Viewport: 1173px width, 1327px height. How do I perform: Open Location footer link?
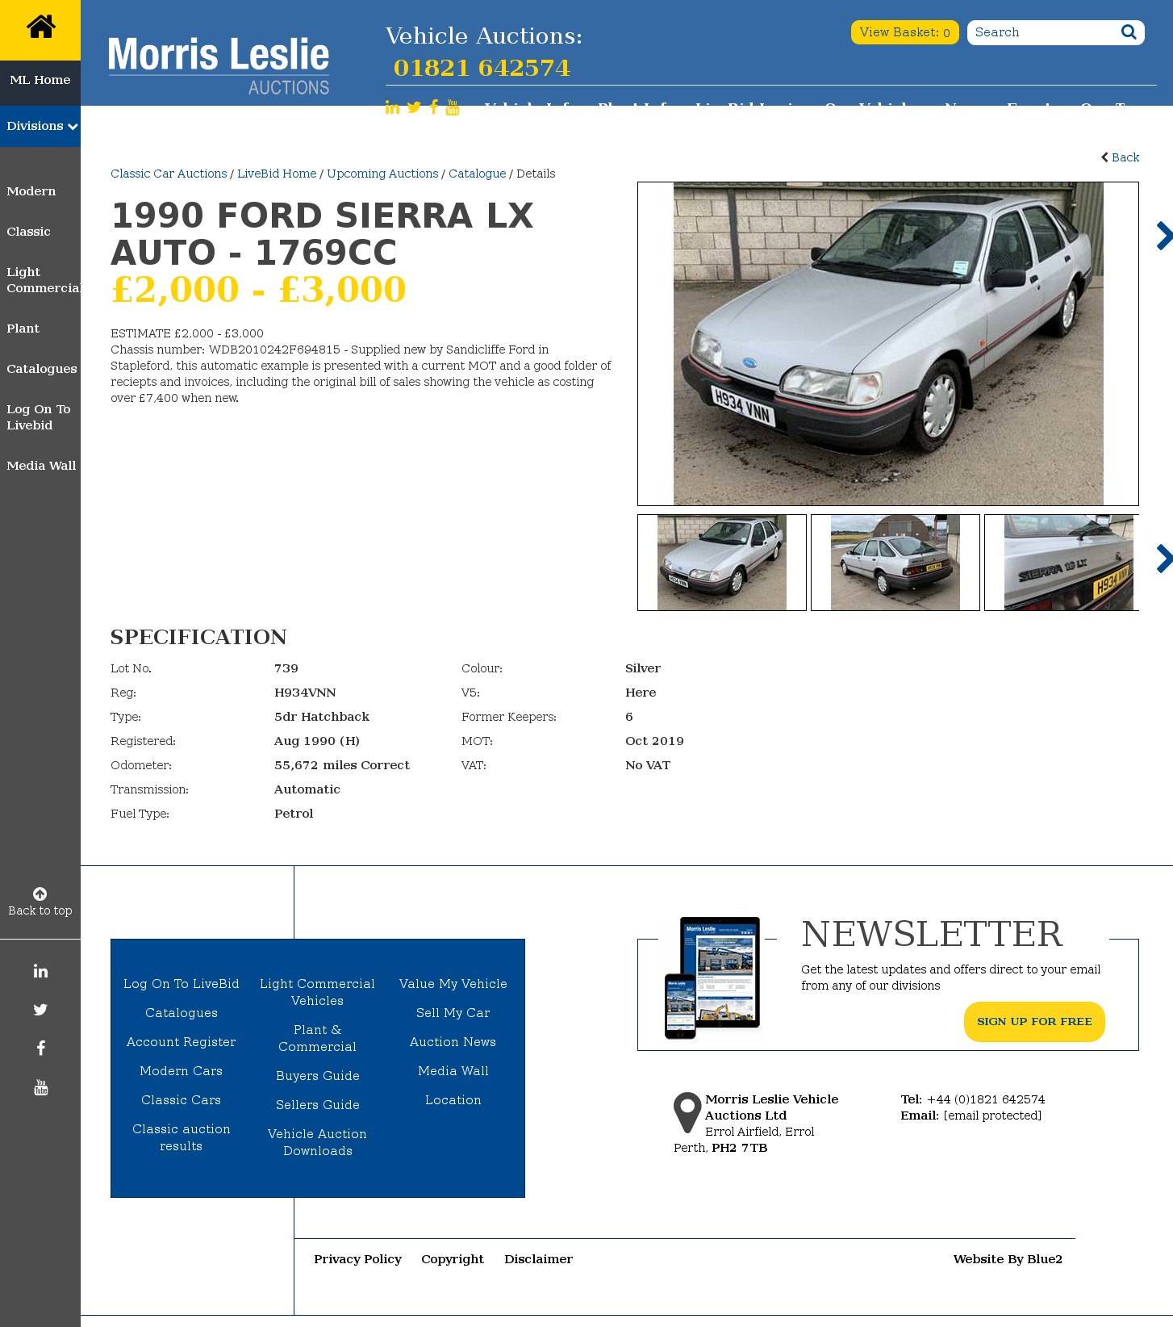click(x=453, y=1100)
